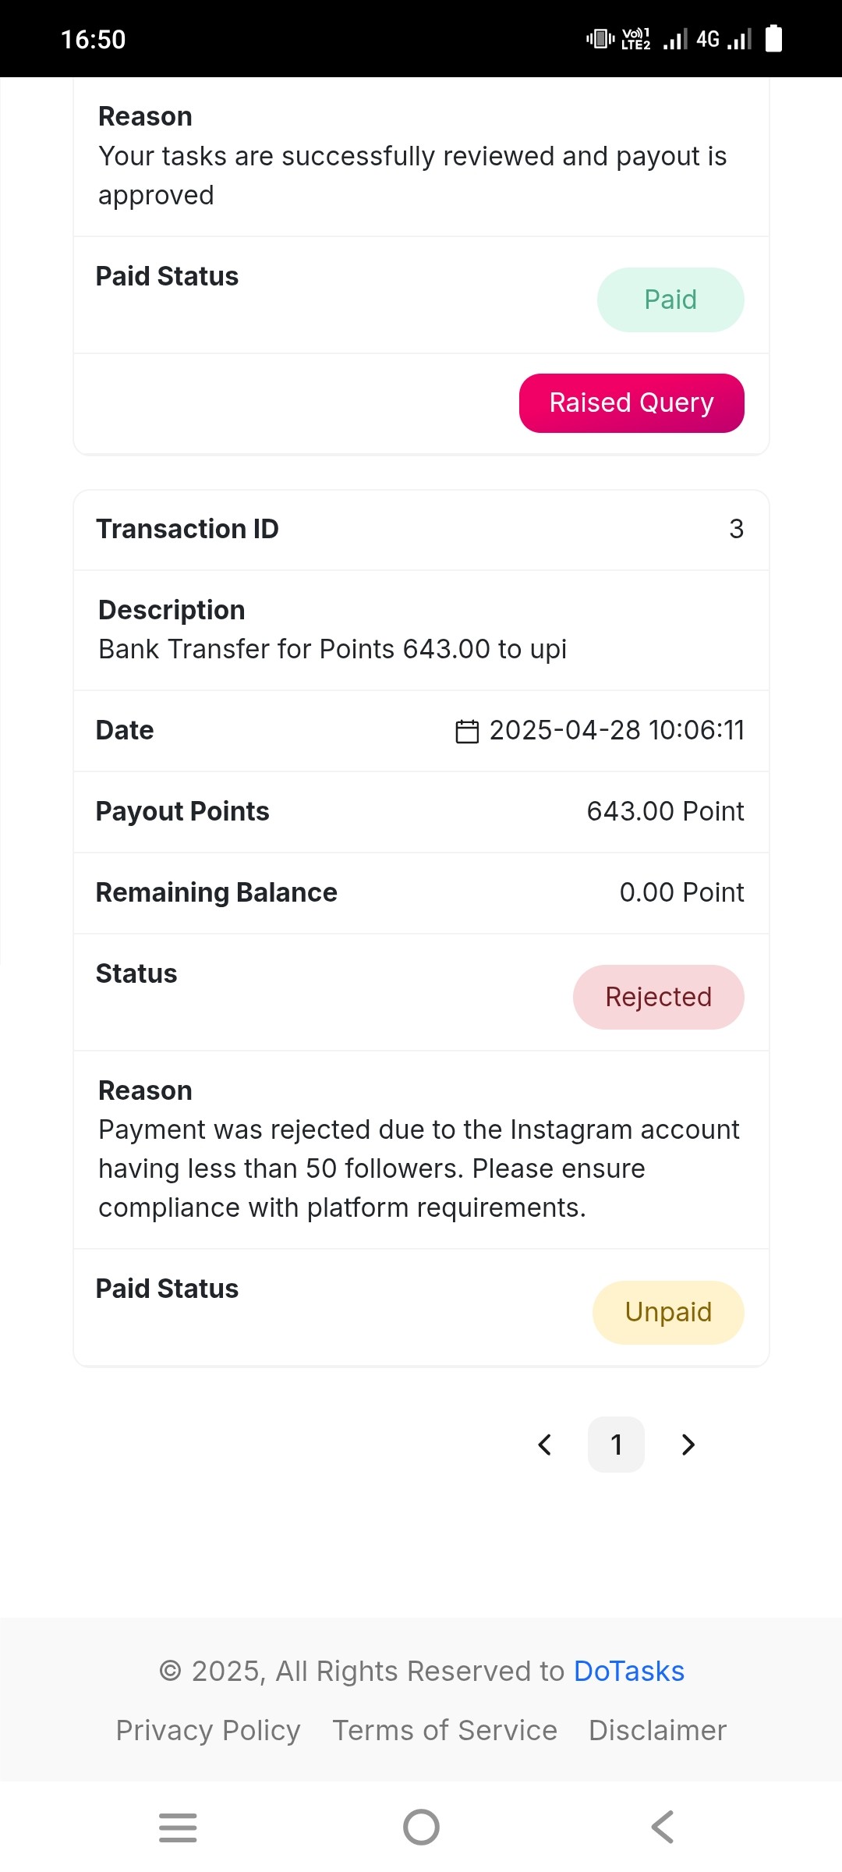Tap the vibrate mode icon in status bar
Viewport: 842px width, 1872px height.
pyautogui.click(x=600, y=38)
